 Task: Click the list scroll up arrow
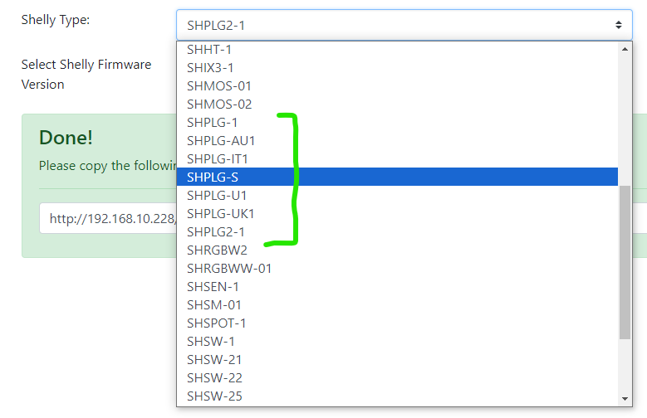coord(625,49)
